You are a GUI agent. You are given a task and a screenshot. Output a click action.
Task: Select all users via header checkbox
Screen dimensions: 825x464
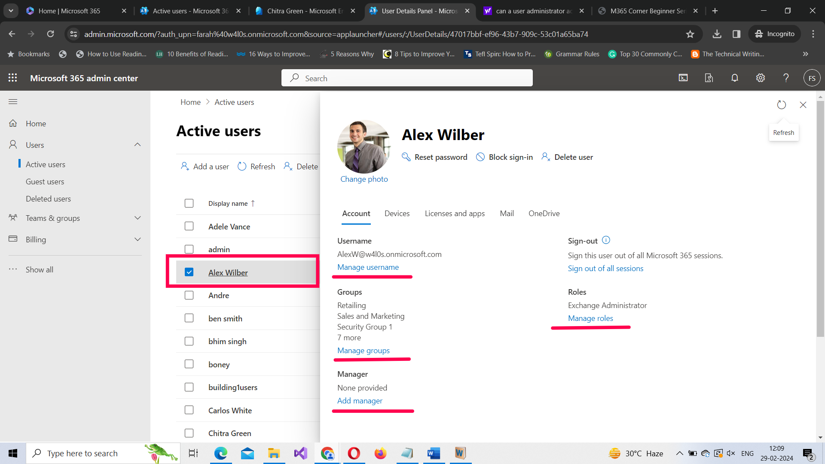pyautogui.click(x=189, y=203)
